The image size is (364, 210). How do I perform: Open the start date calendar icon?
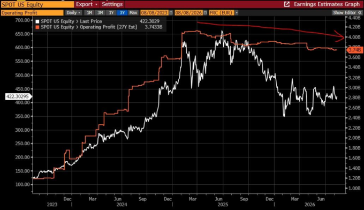(171, 12)
